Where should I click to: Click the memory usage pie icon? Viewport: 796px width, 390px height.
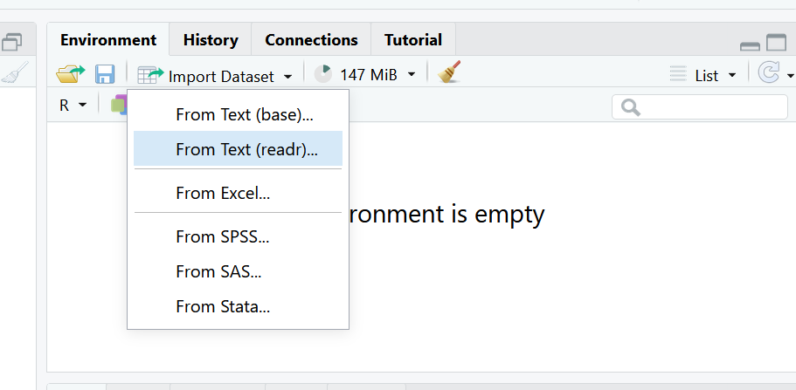click(x=323, y=74)
